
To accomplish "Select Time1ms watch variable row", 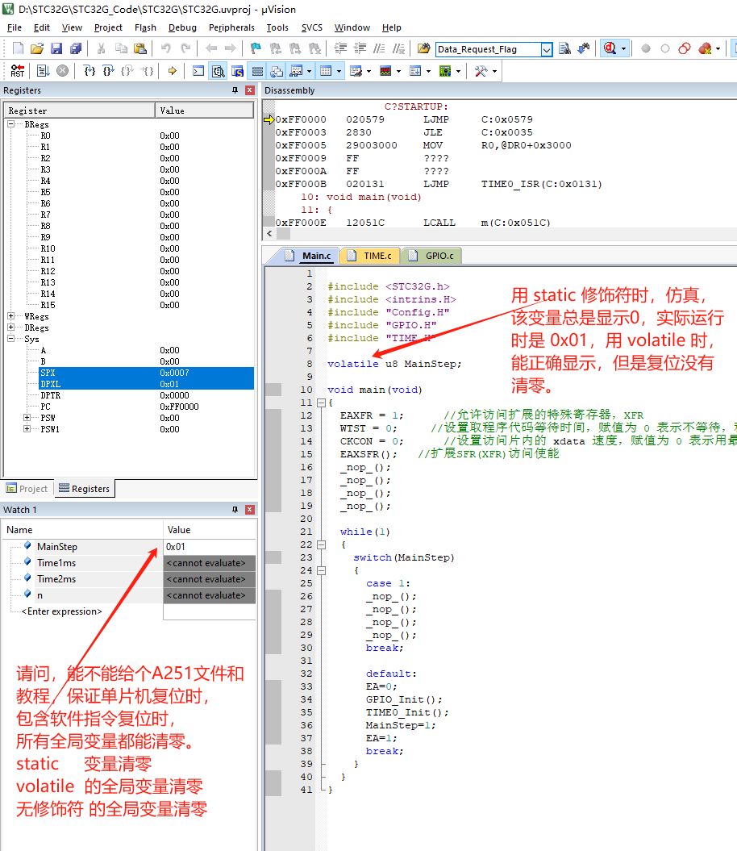I will pyautogui.click(x=129, y=563).
